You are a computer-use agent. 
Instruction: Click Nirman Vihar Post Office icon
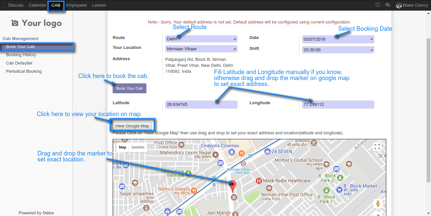269,188
